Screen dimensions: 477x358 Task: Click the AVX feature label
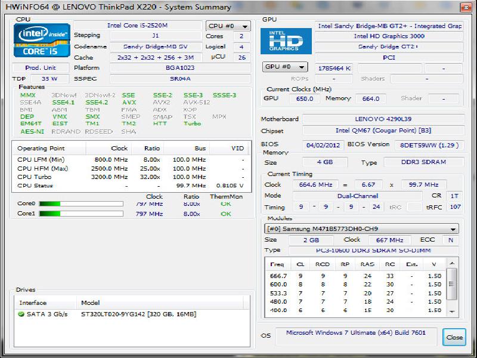(129, 103)
